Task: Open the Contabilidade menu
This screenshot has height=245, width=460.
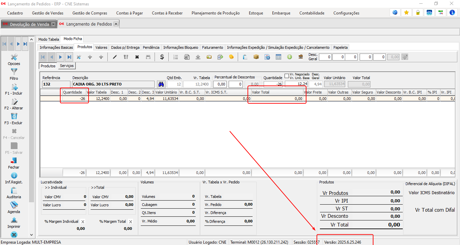Action: pos(312,13)
